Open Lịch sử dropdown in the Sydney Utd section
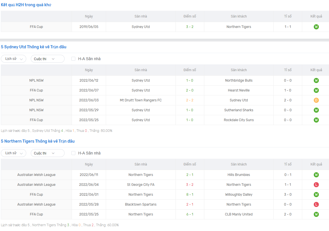 coord(14,59)
